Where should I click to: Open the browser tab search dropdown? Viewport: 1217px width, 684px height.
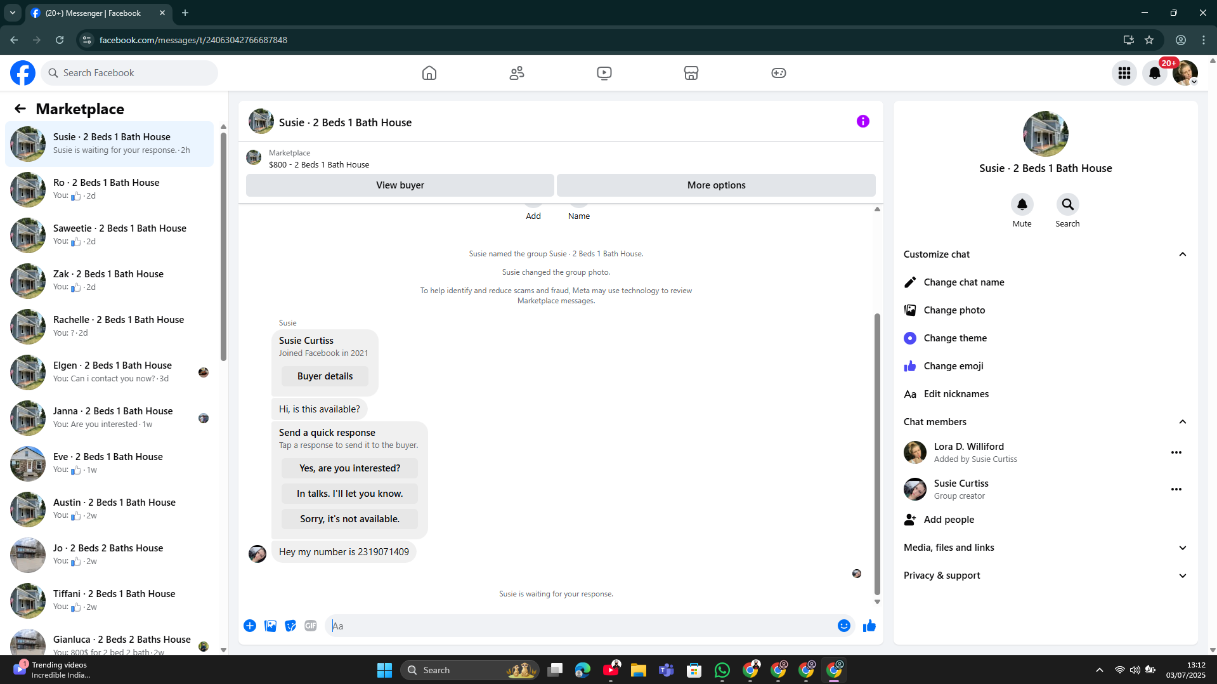point(13,13)
